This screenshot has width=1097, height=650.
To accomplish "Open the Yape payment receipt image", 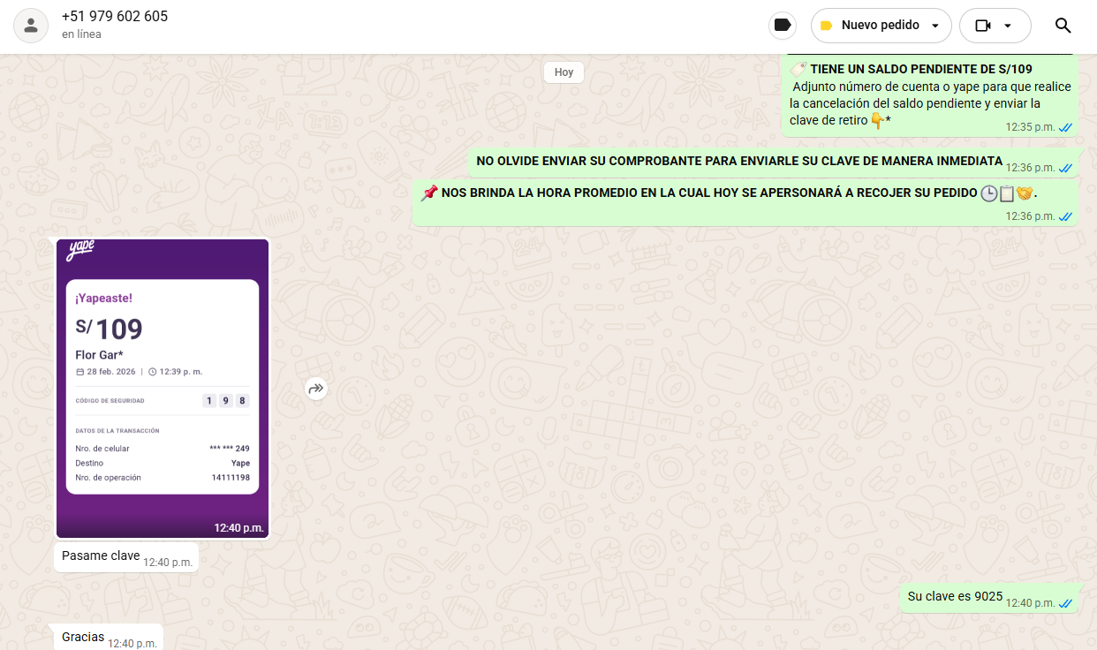I will pyautogui.click(x=163, y=388).
